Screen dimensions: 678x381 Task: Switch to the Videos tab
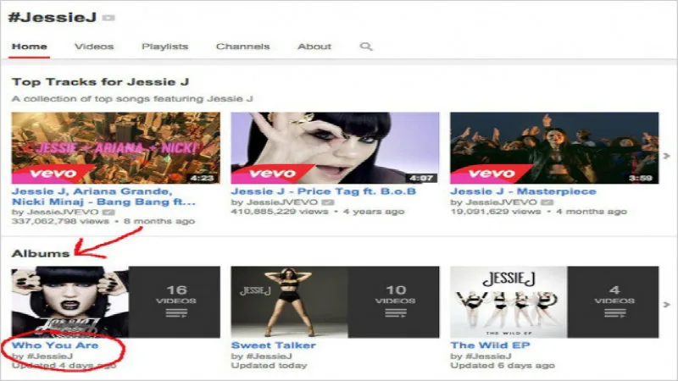click(93, 47)
